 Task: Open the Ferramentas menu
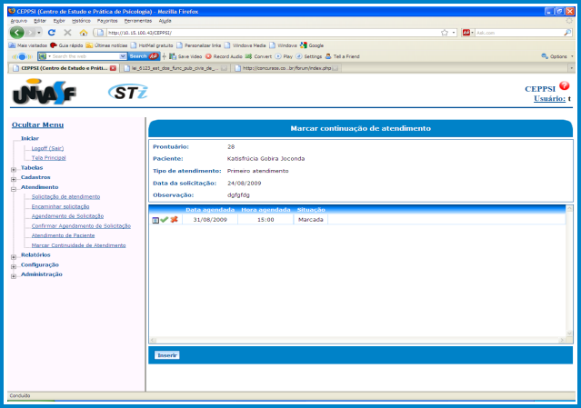click(138, 21)
